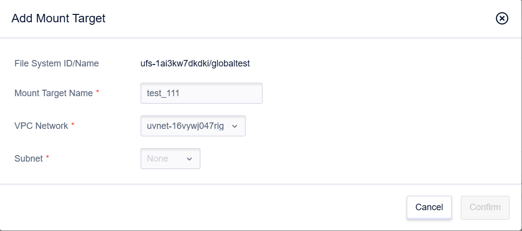Click the None placeholder in Subnet
The image size is (522, 231).
pos(158,159)
